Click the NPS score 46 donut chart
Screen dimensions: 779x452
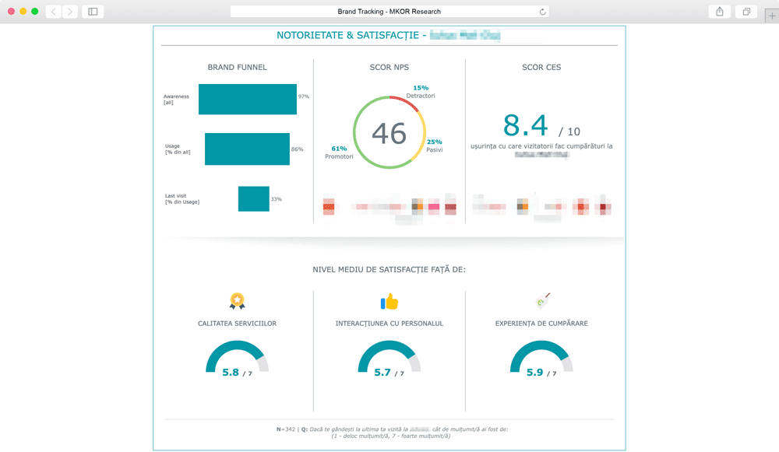coord(389,132)
